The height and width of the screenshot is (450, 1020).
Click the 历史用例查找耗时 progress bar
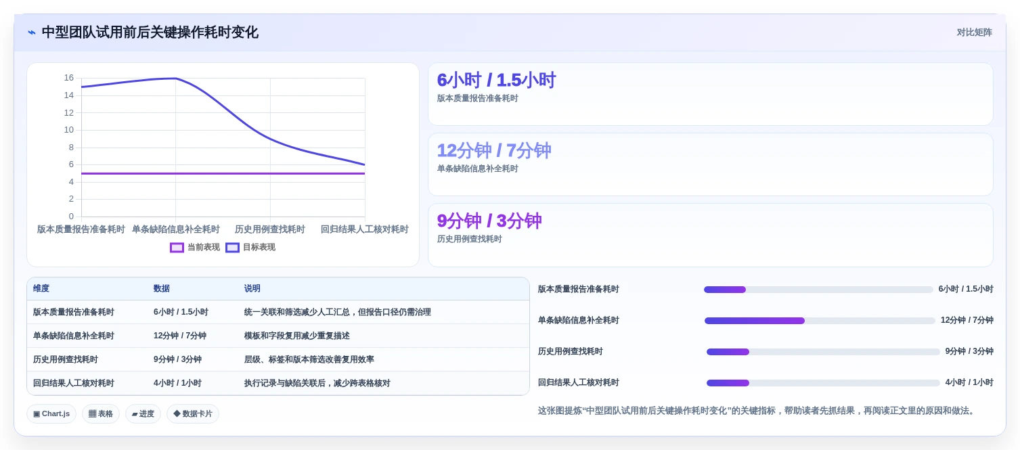[823, 352]
